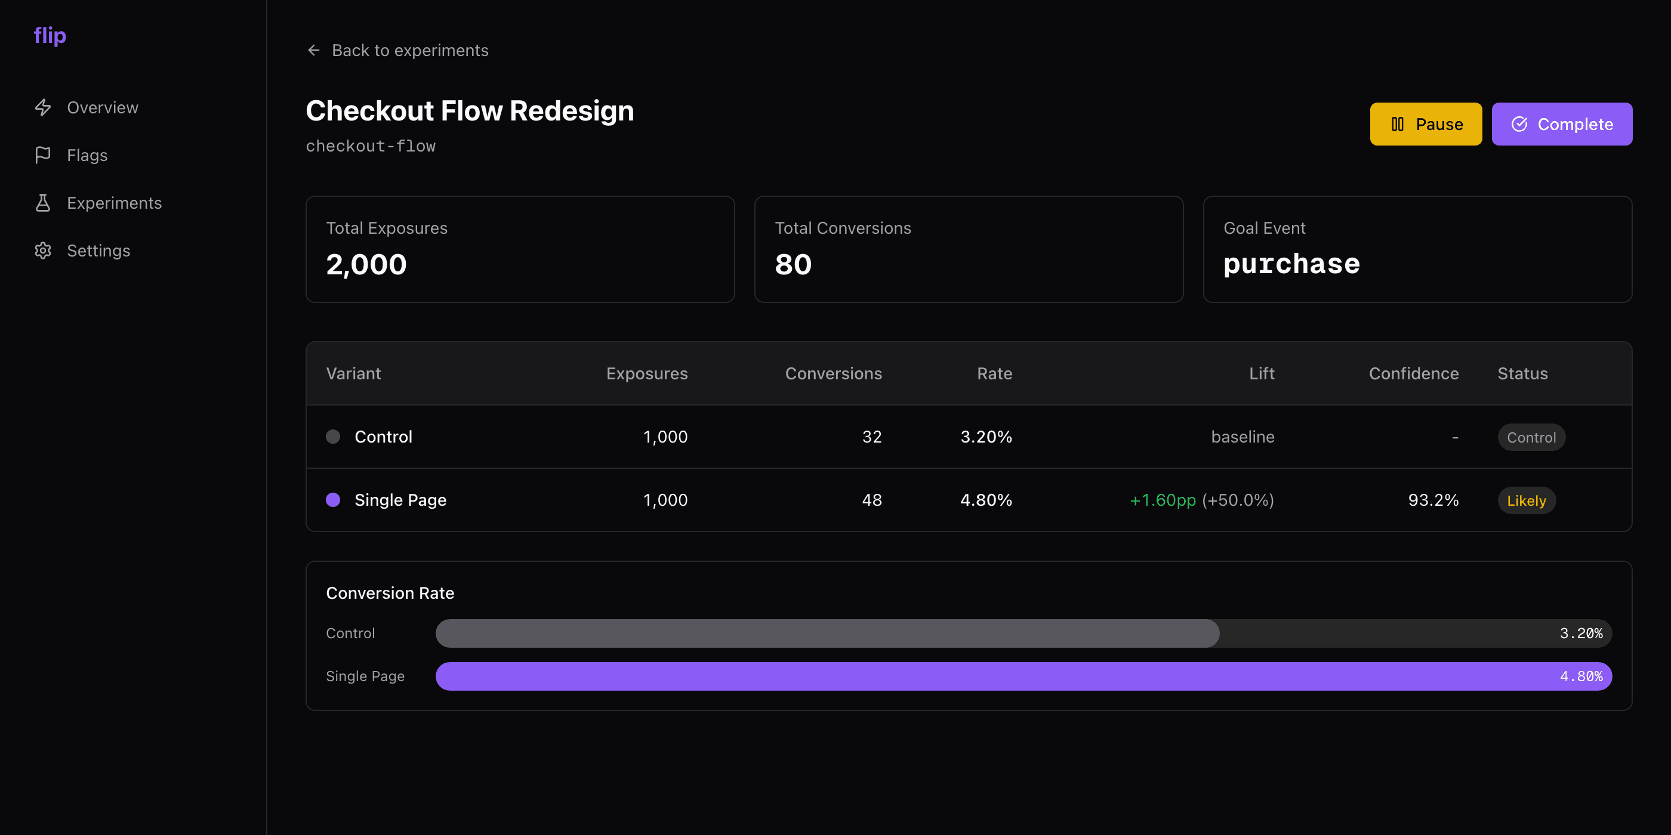Click the Experiments flask icon
The height and width of the screenshot is (835, 1671).
point(43,203)
